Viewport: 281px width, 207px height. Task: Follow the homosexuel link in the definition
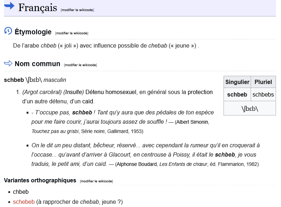[x=121, y=92]
